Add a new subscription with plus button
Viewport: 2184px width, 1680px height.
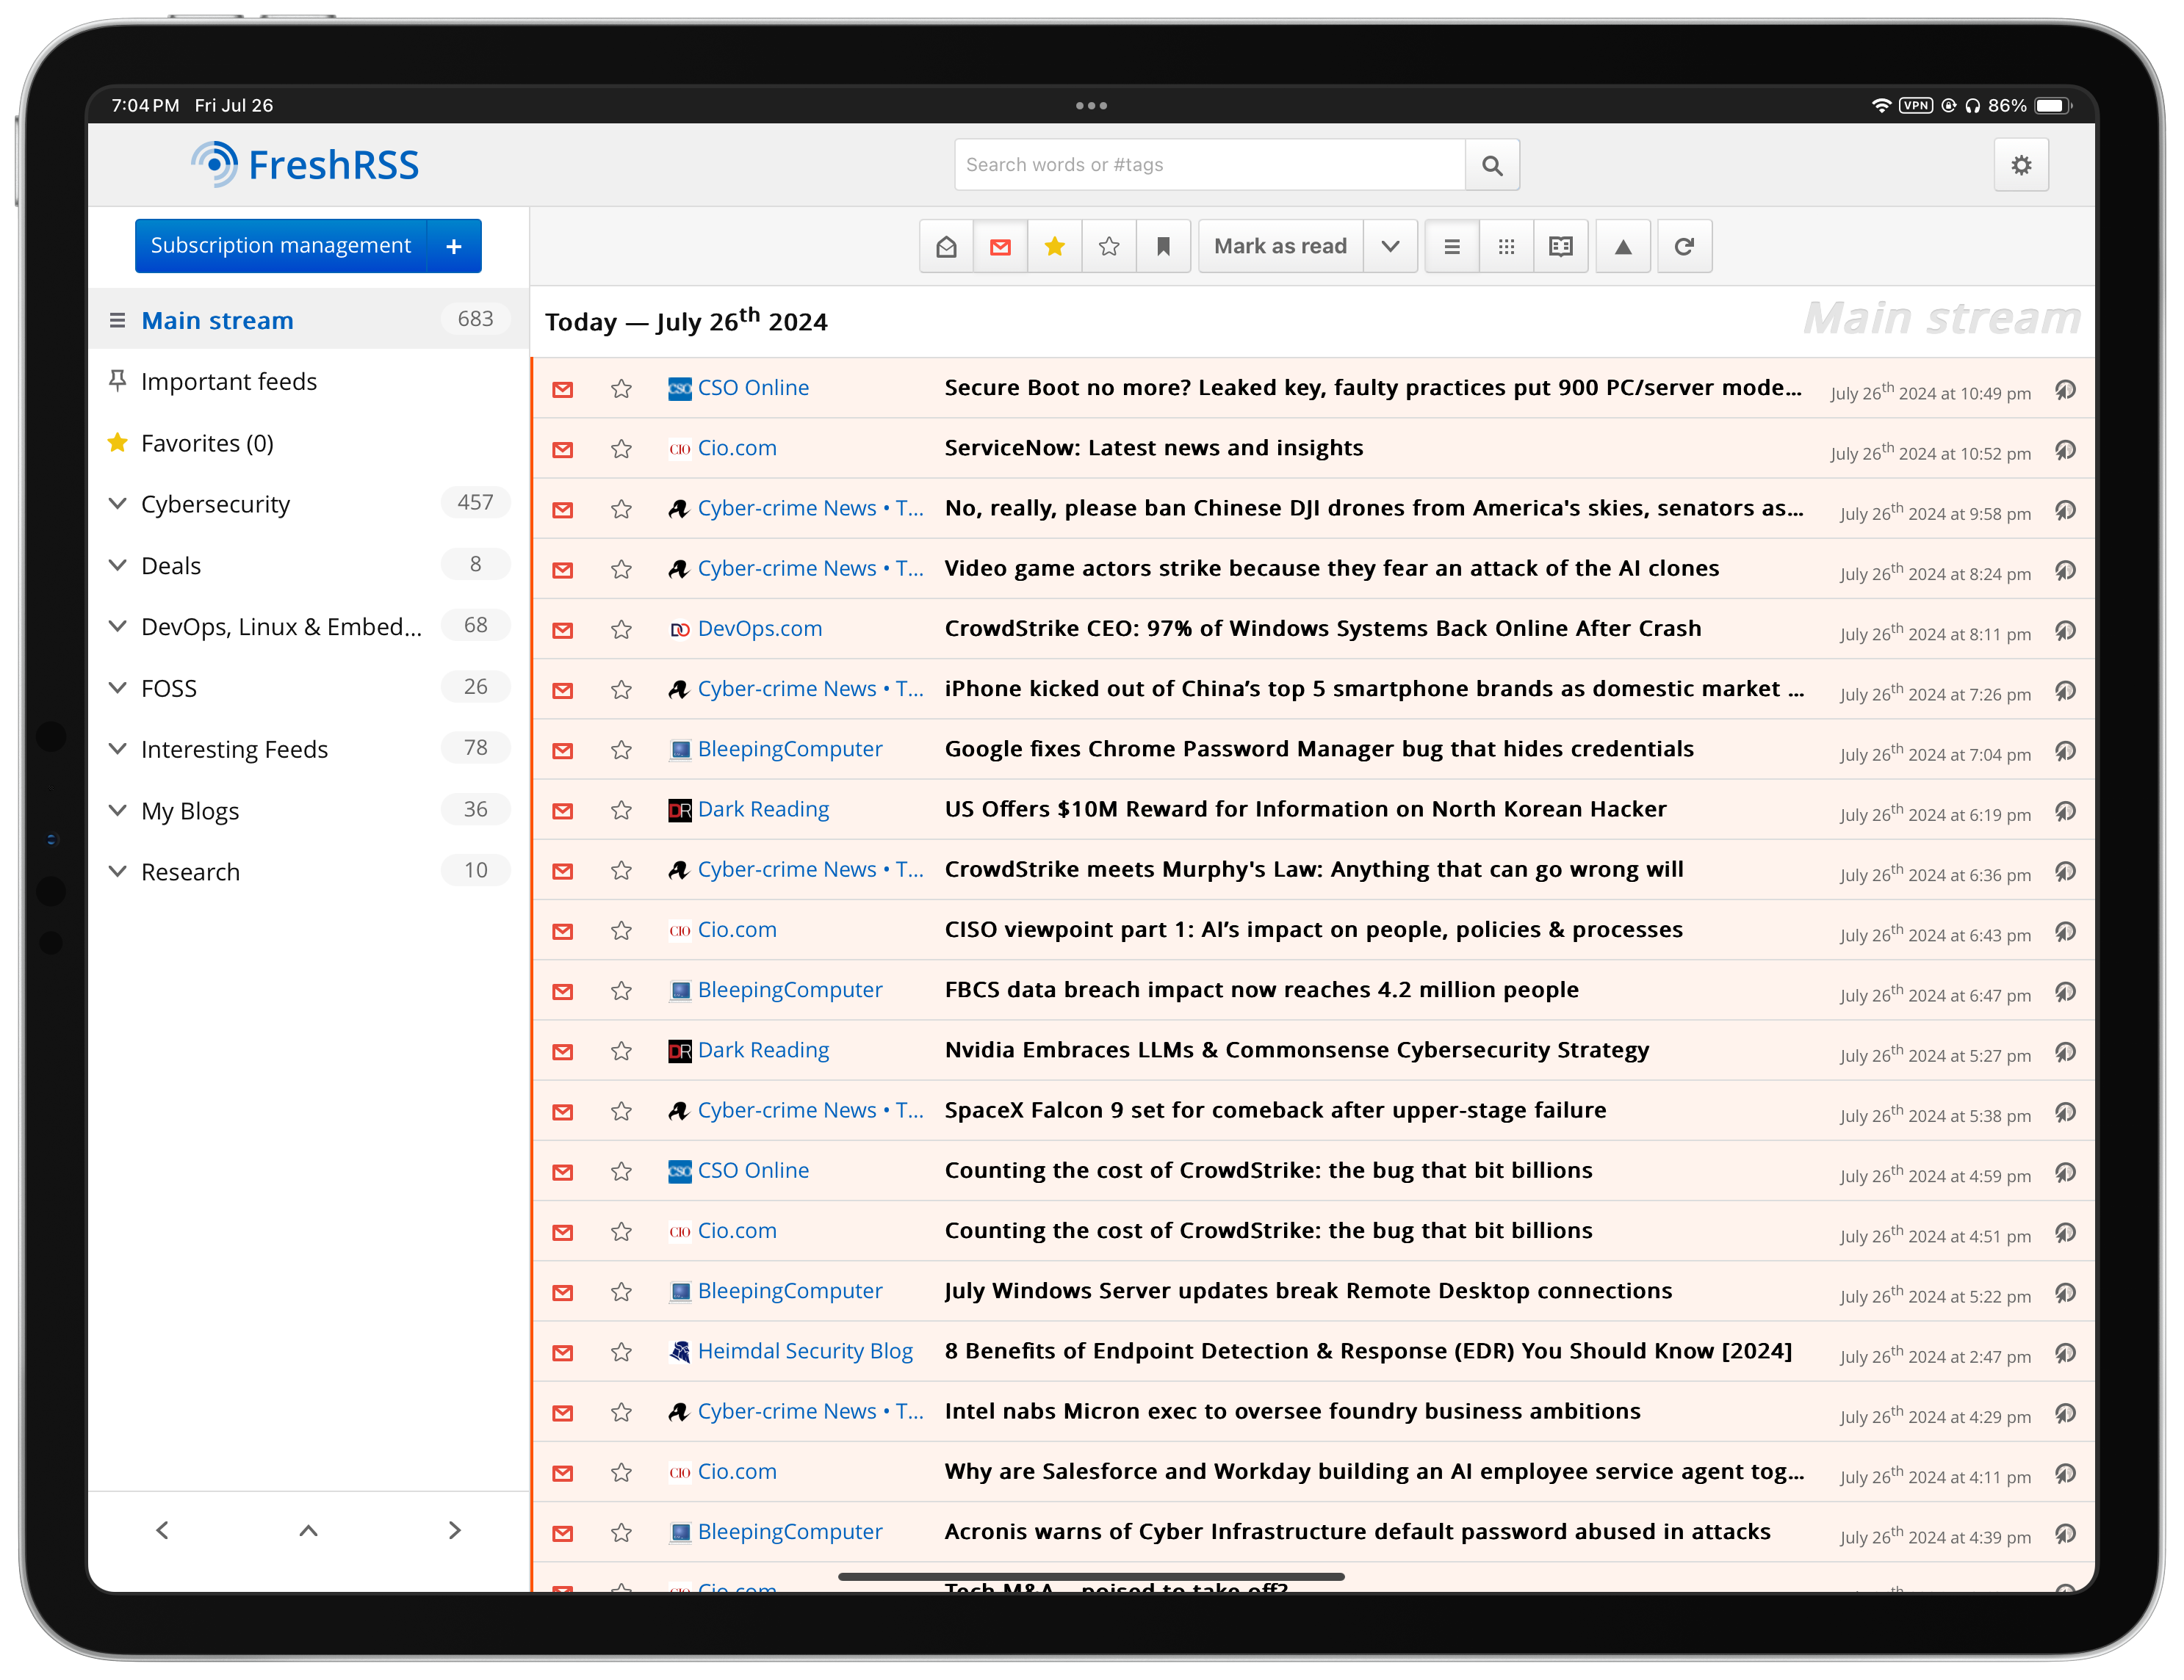tap(454, 246)
